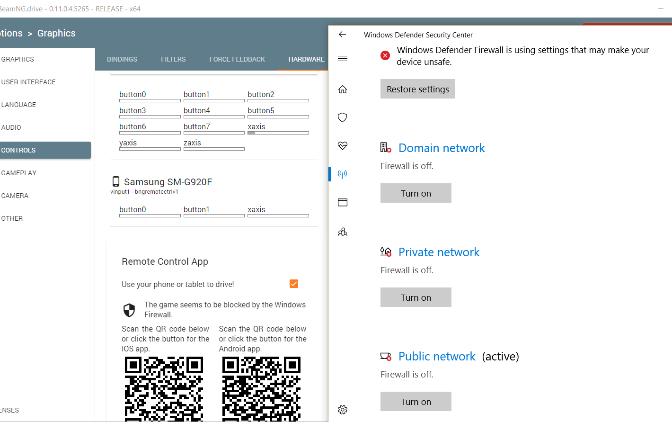Click 'vinput1 - bngremotectrlv1' text
Viewport: 672px width, 422px height.
click(144, 192)
